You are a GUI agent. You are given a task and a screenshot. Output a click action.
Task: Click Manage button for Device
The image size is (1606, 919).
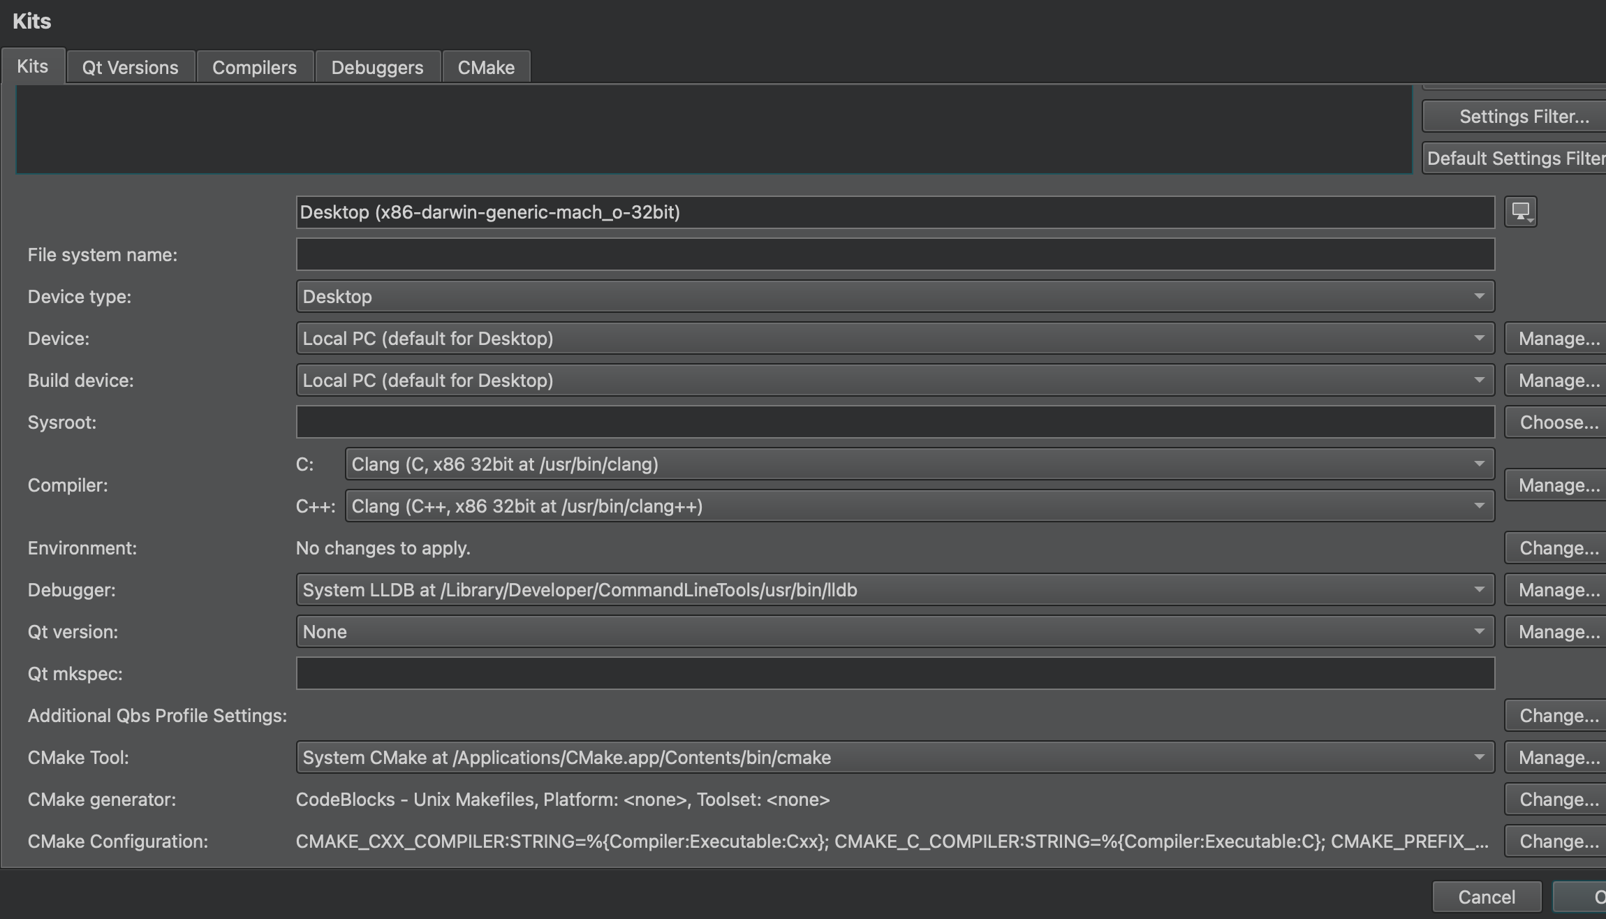coord(1556,338)
